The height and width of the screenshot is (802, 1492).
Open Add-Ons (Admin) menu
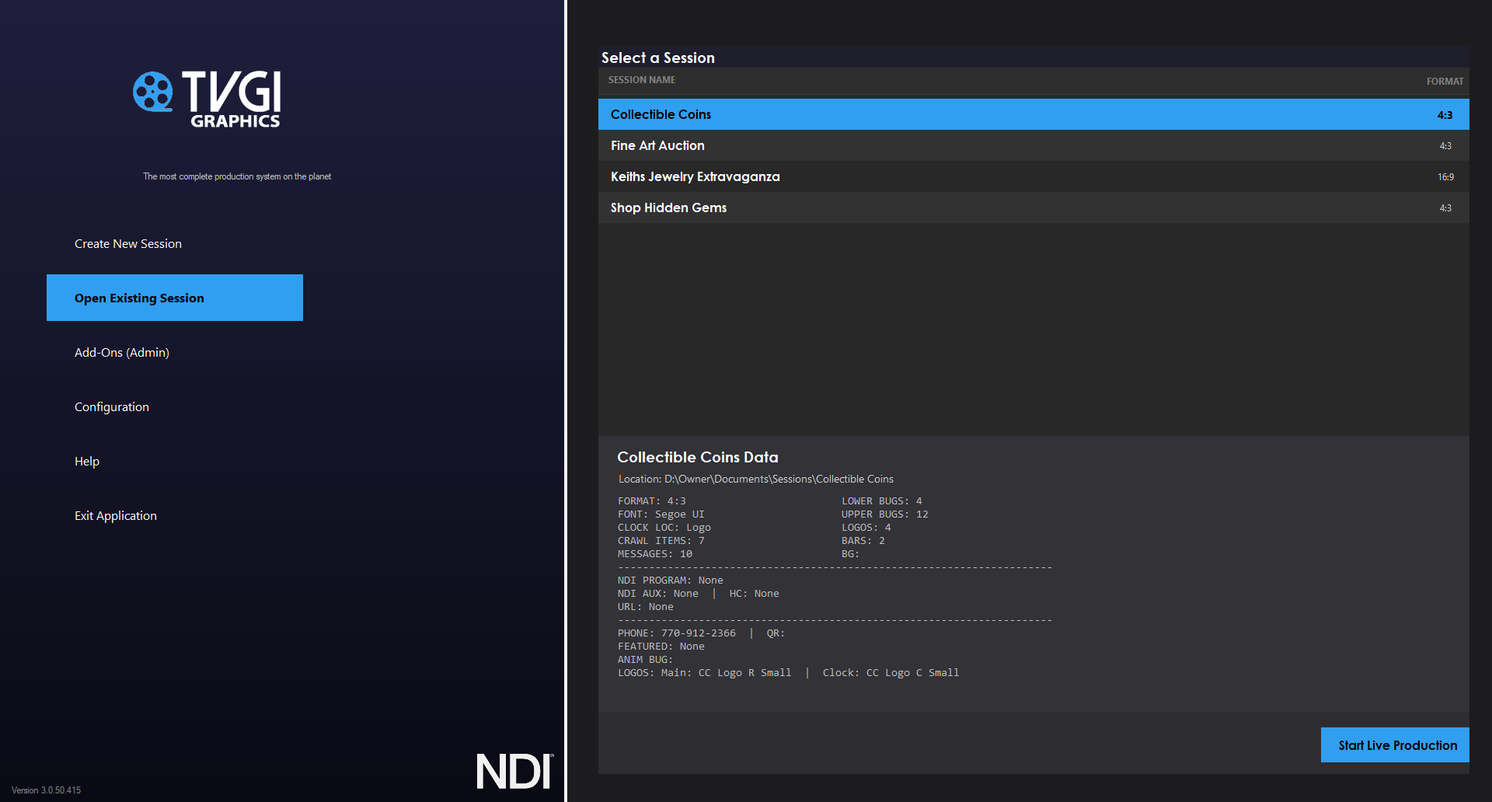[122, 352]
